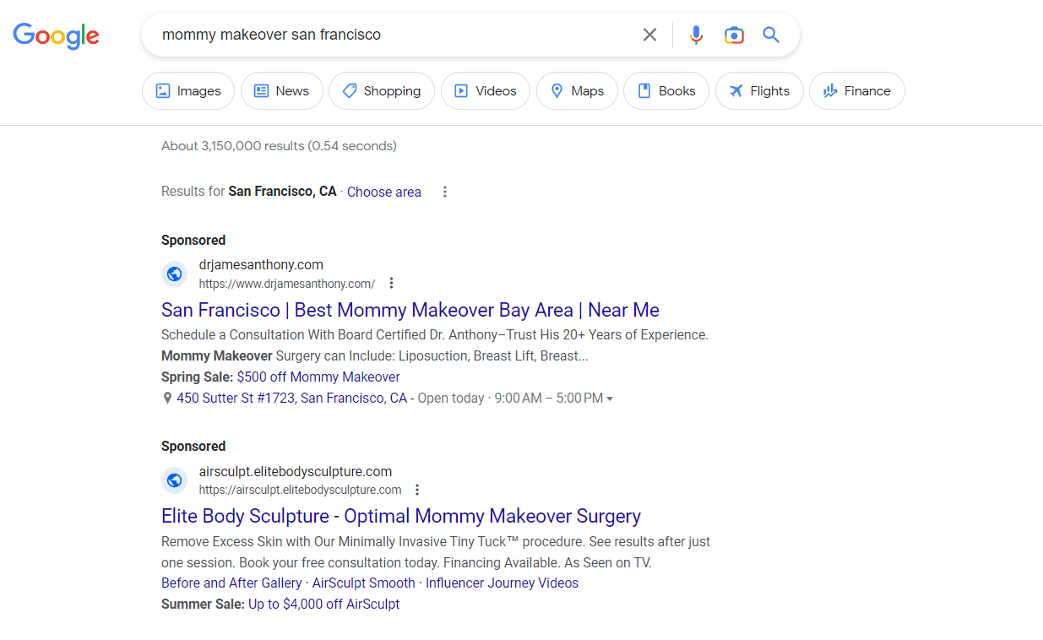Open Before and After Gallery link

click(231, 583)
